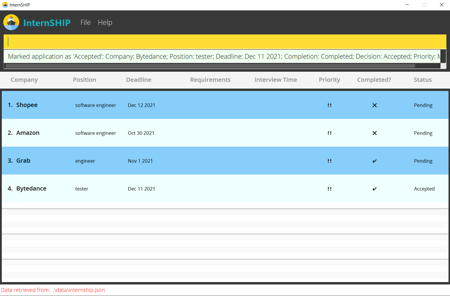The width and height of the screenshot is (450, 296).
Task: Click Amazon's 'software engineer' position text
Action: [96, 133]
